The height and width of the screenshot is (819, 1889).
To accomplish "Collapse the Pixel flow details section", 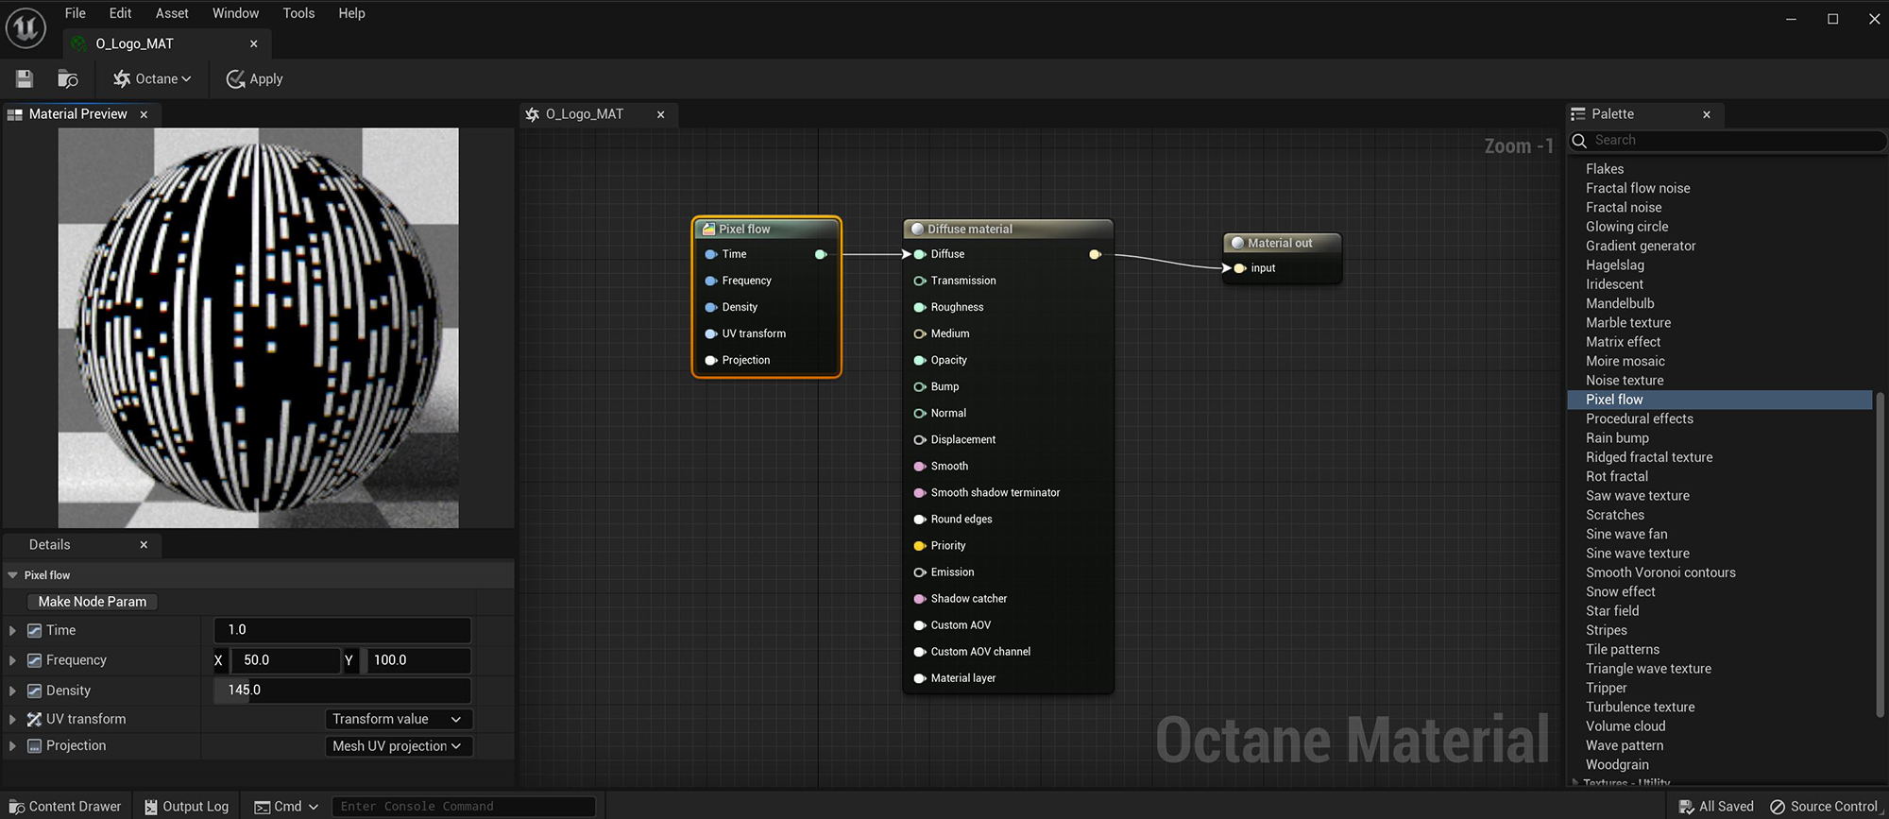I will 12,575.
